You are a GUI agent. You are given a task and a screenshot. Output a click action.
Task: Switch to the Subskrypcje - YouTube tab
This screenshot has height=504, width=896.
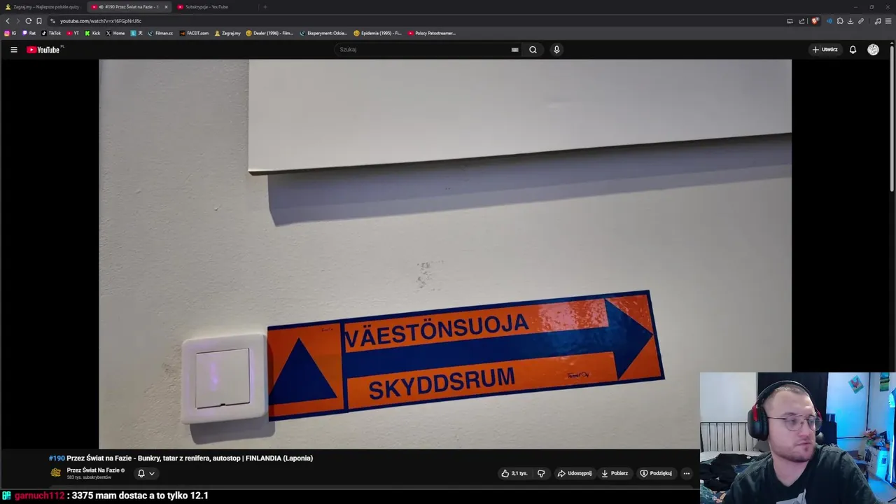pos(215,7)
